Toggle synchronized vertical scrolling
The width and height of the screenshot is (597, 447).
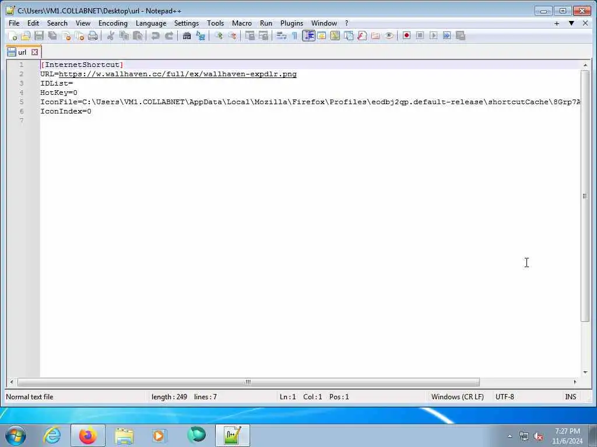(x=250, y=36)
